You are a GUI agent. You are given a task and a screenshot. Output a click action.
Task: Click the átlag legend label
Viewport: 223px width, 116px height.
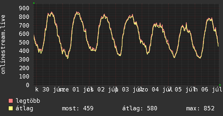coord(24,109)
